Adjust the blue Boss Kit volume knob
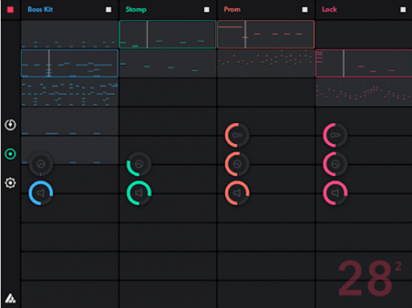This screenshot has height=308, width=412. [40, 193]
